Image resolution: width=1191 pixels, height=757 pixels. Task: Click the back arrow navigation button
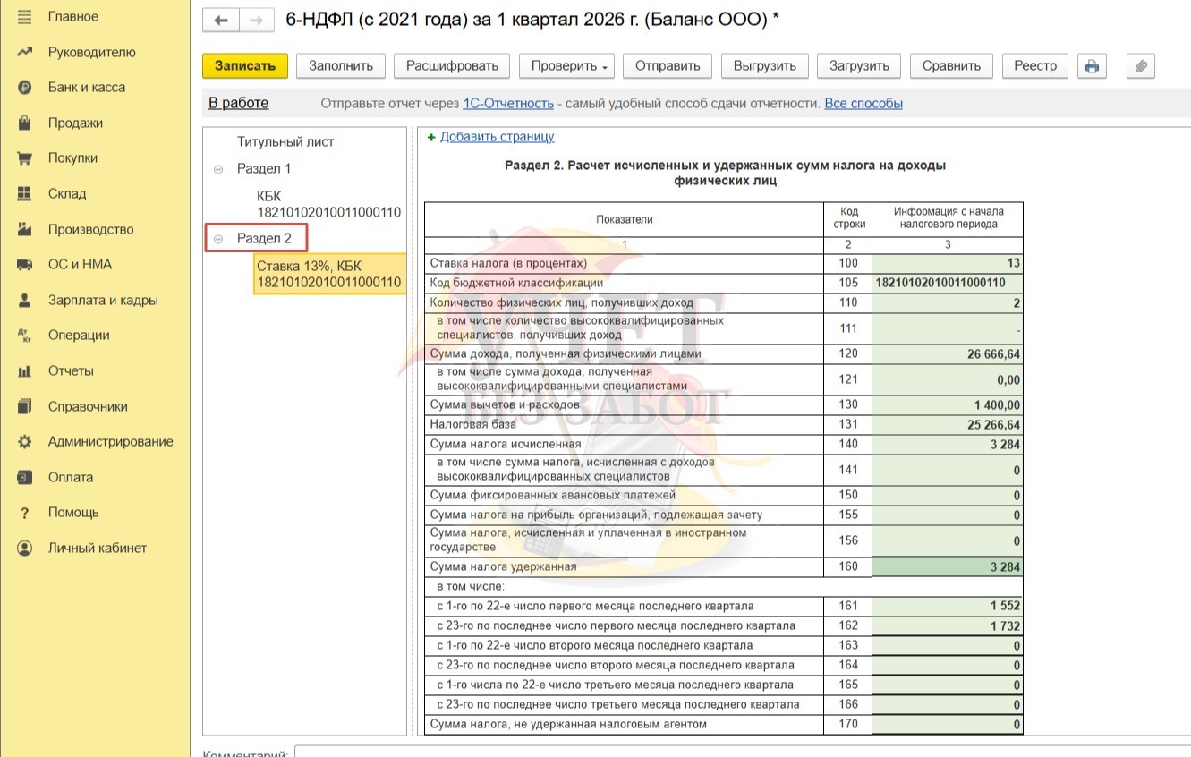coord(221,21)
